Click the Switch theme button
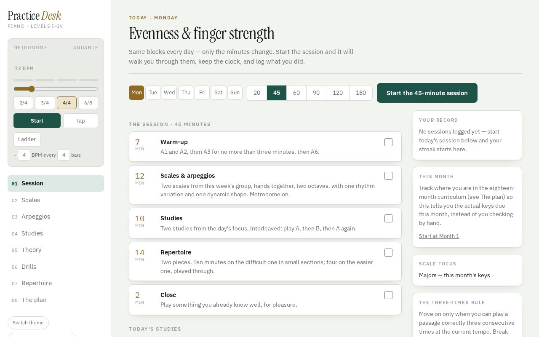 point(28,323)
